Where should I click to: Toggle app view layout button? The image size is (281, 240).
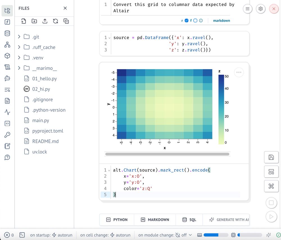(271, 172)
